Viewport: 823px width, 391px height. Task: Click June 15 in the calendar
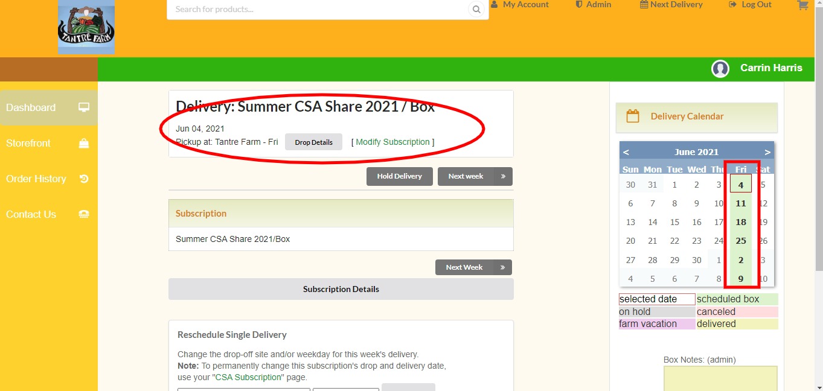[x=674, y=222]
